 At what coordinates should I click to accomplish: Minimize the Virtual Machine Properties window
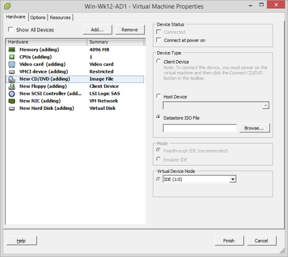(x=250, y=5)
